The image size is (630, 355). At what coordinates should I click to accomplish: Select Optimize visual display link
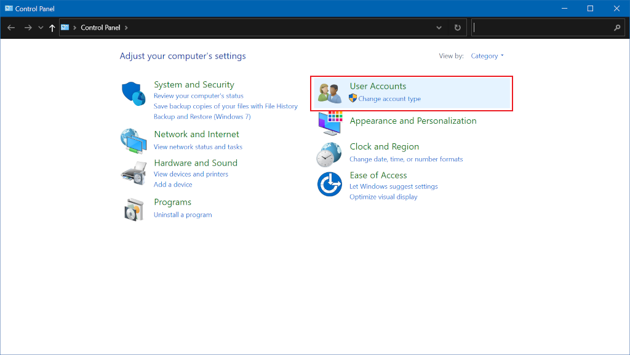383,197
